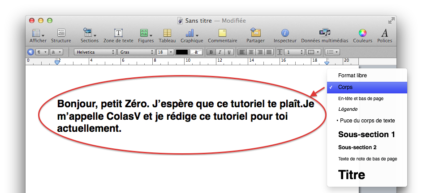This screenshot has width=422, height=193.
Task: Open the Partager share icon
Action: [x=255, y=32]
